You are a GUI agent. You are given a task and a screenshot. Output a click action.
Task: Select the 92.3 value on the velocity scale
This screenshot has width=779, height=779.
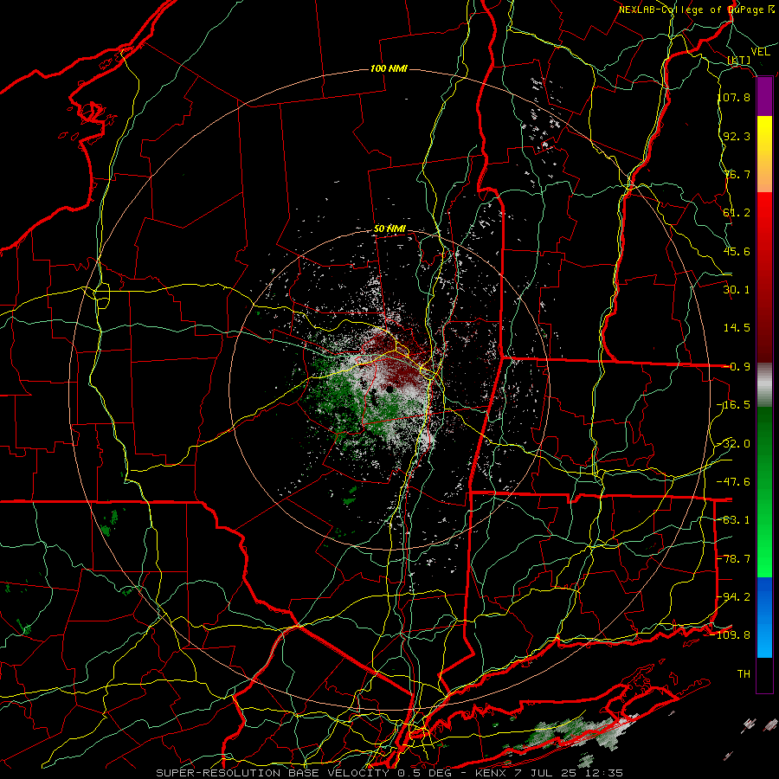pyautogui.click(x=737, y=136)
